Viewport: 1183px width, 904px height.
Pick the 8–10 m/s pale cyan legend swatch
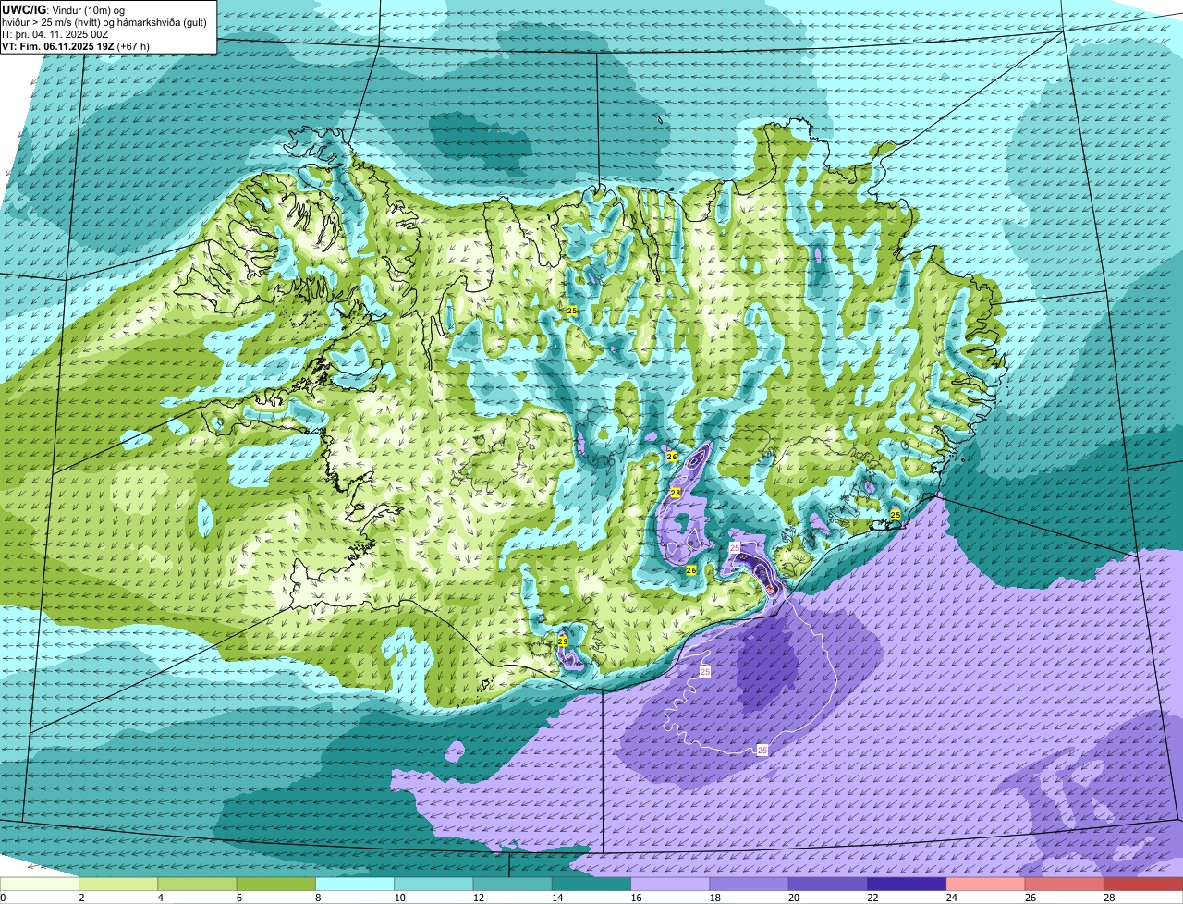[x=355, y=885]
